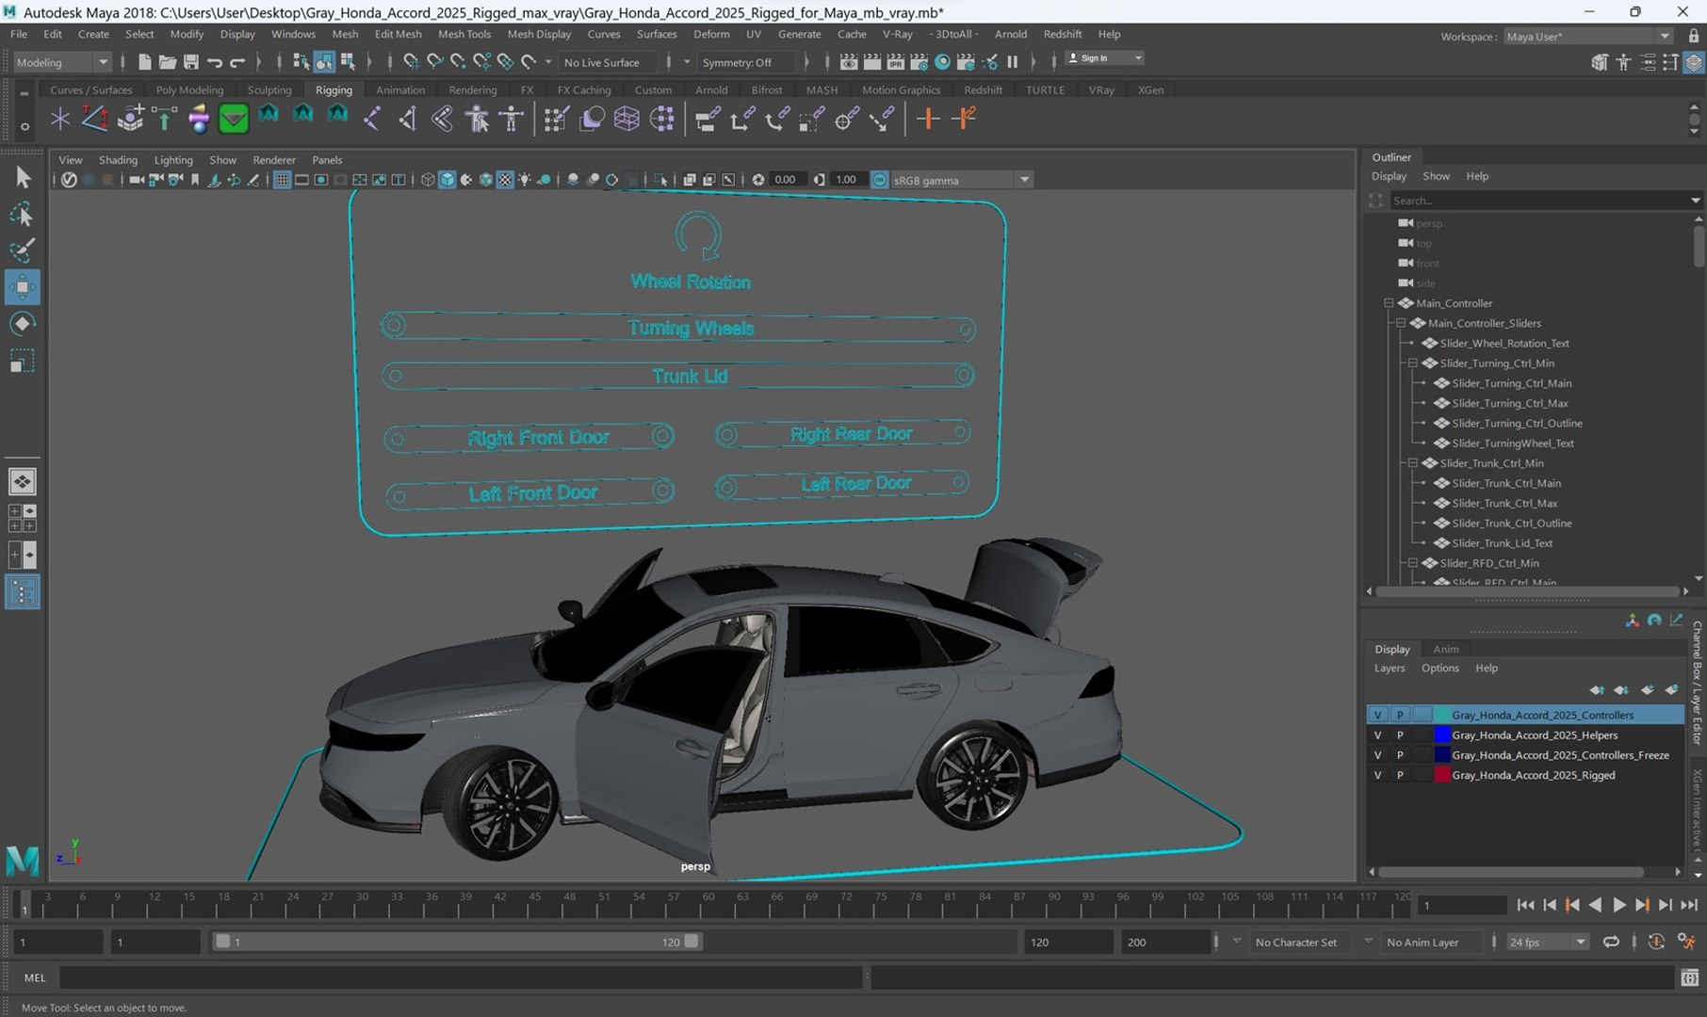This screenshot has height=1017, width=1707.
Task: Undo last action arrow icon
Action: (x=215, y=62)
